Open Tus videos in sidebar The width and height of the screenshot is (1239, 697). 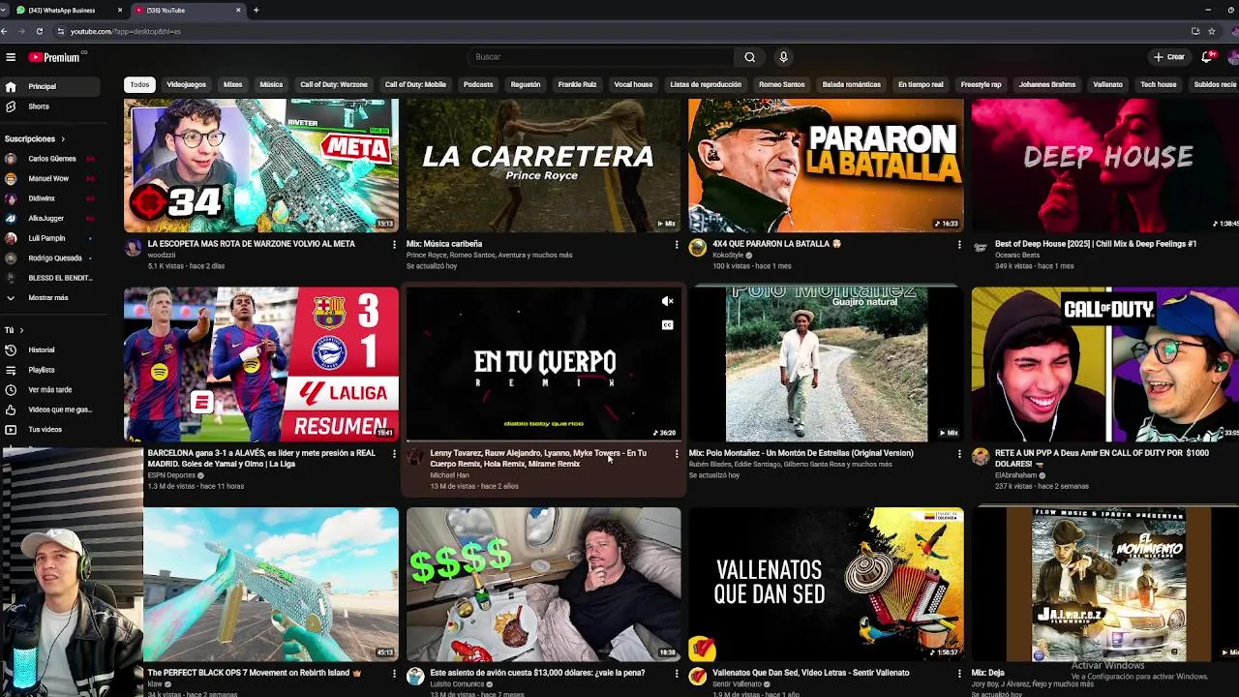[x=49, y=429]
